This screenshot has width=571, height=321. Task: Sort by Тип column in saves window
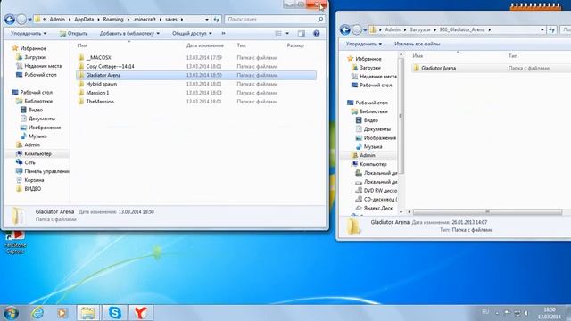tap(241, 45)
